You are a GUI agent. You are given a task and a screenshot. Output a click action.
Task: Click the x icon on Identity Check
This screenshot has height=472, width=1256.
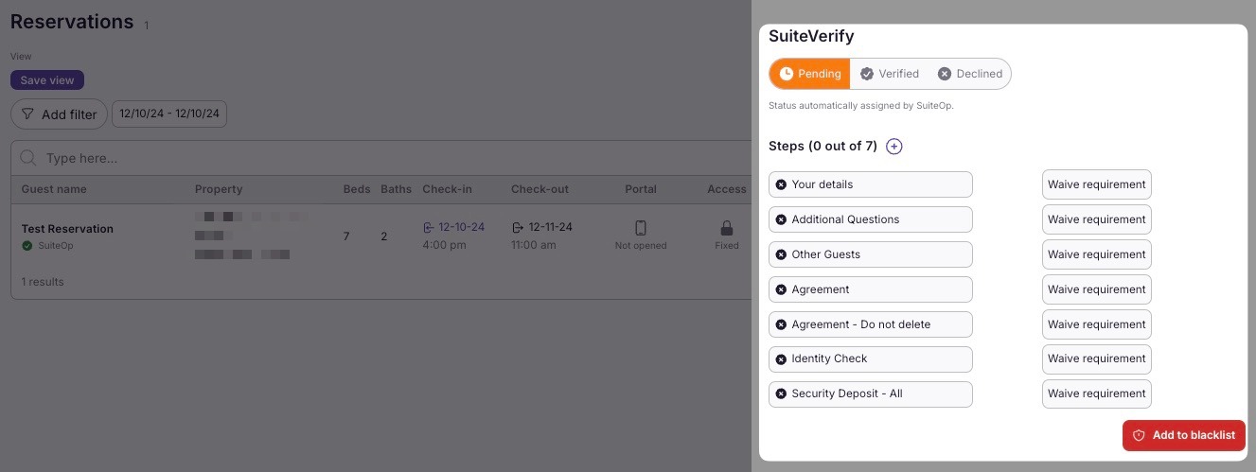(781, 359)
